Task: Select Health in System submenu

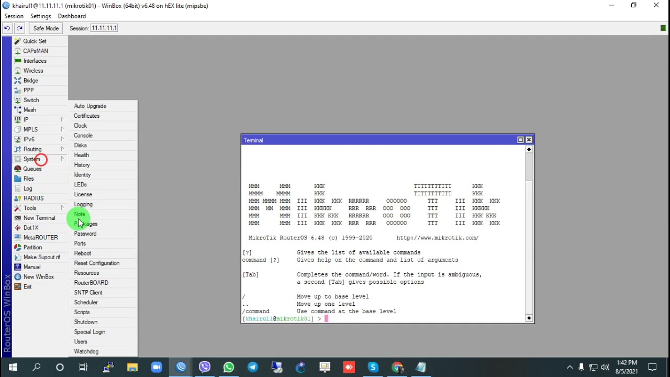Action: point(81,155)
